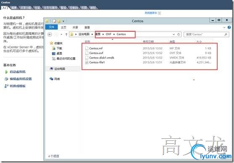The image size is (234, 163).
Task: Select 最近访问的位置 recent places icon
Action: click(54, 59)
